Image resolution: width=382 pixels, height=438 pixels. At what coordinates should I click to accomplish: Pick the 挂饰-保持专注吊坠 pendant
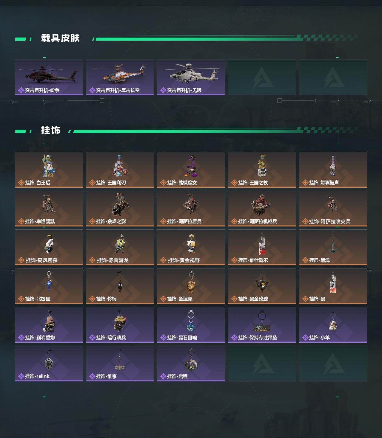[x=262, y=325]
